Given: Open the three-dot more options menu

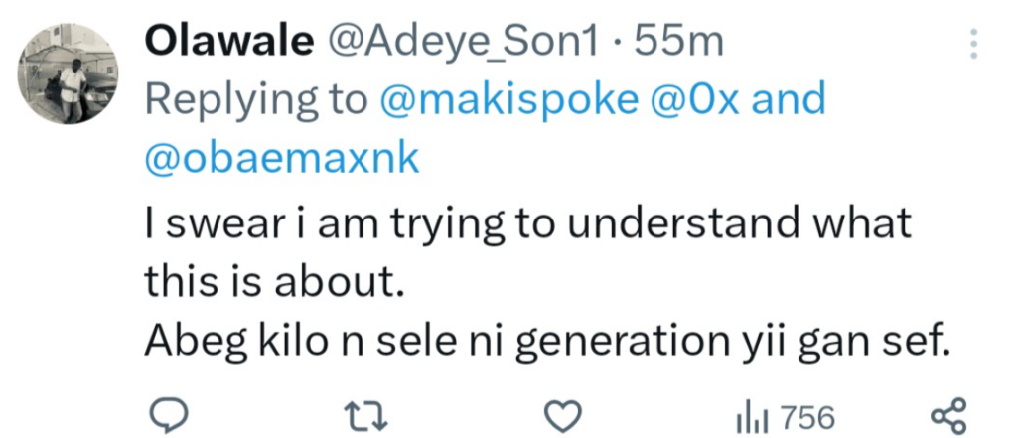Looking at the screenshot, I should [x=973, y=44].
